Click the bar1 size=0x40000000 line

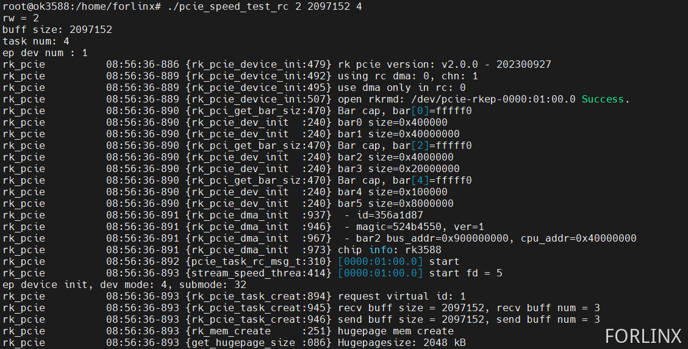click(x=399, y=134)
